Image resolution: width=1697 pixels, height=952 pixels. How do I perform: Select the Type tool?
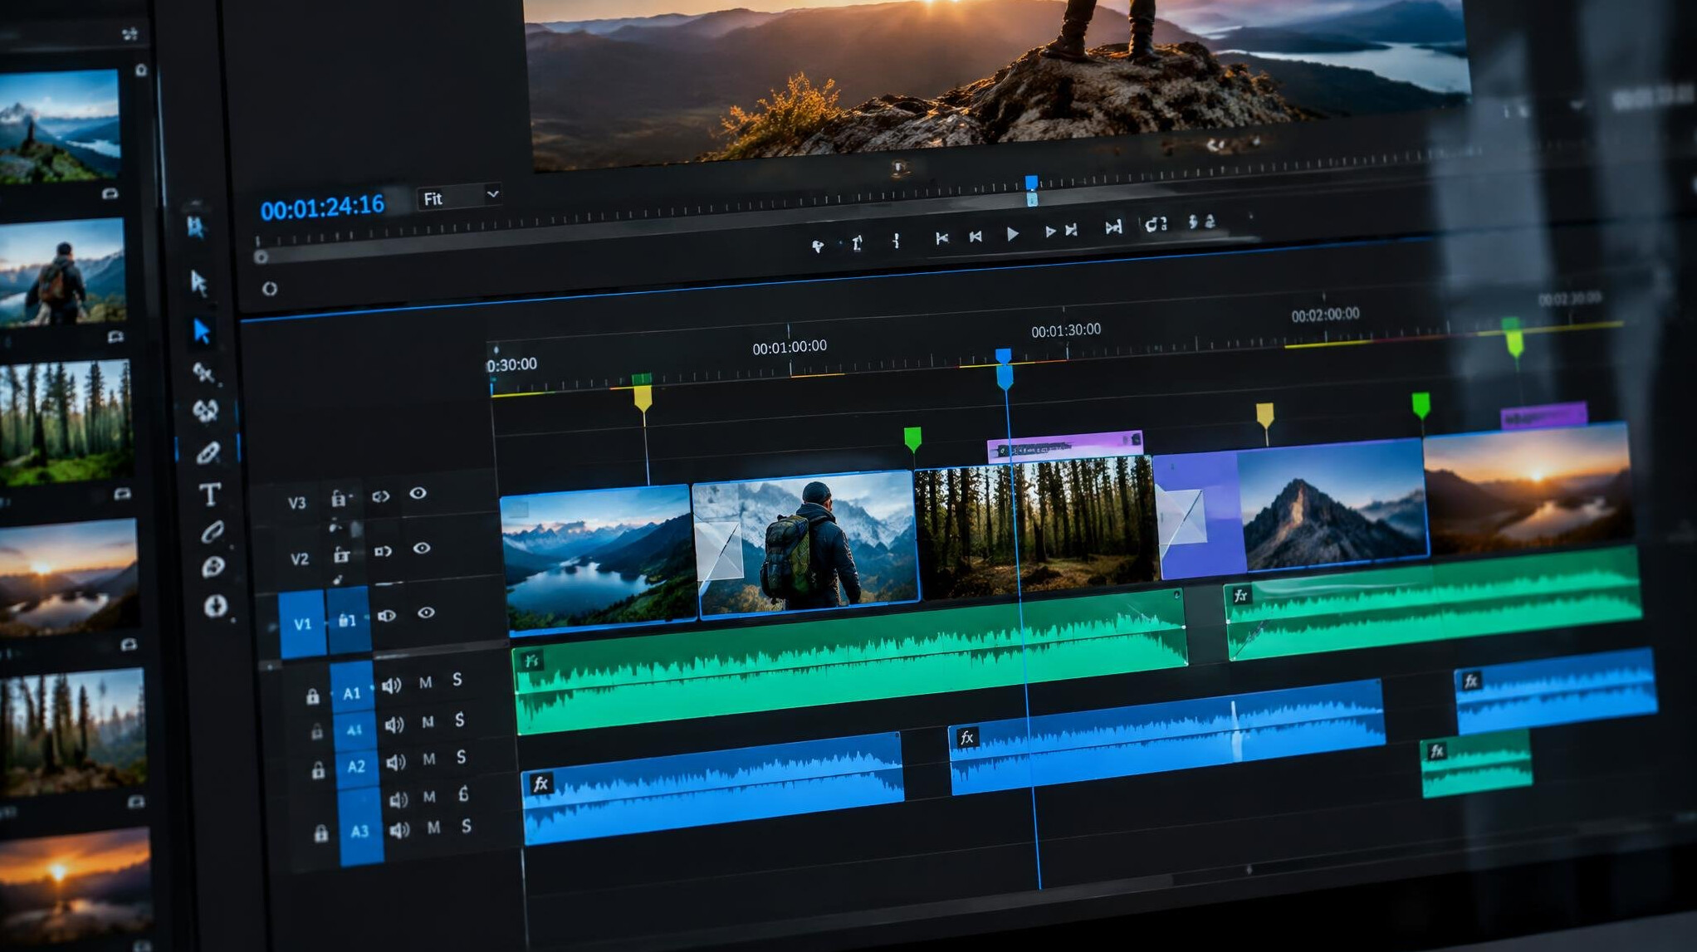tap(209, 494)
